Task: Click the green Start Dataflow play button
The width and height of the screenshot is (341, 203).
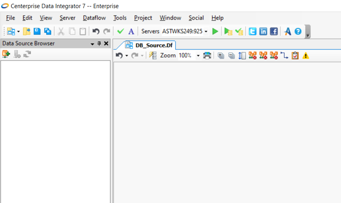Action: [x=215, y=32]
